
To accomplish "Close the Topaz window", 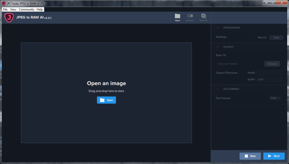I will click(282, 3).
